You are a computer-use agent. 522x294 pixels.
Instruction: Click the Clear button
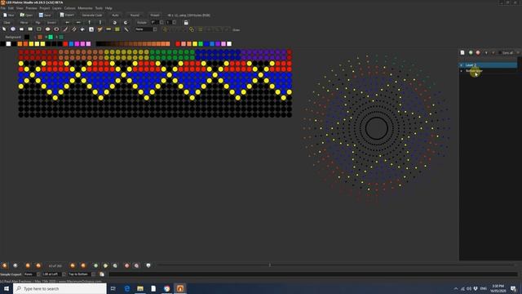(x=7, y=22)
